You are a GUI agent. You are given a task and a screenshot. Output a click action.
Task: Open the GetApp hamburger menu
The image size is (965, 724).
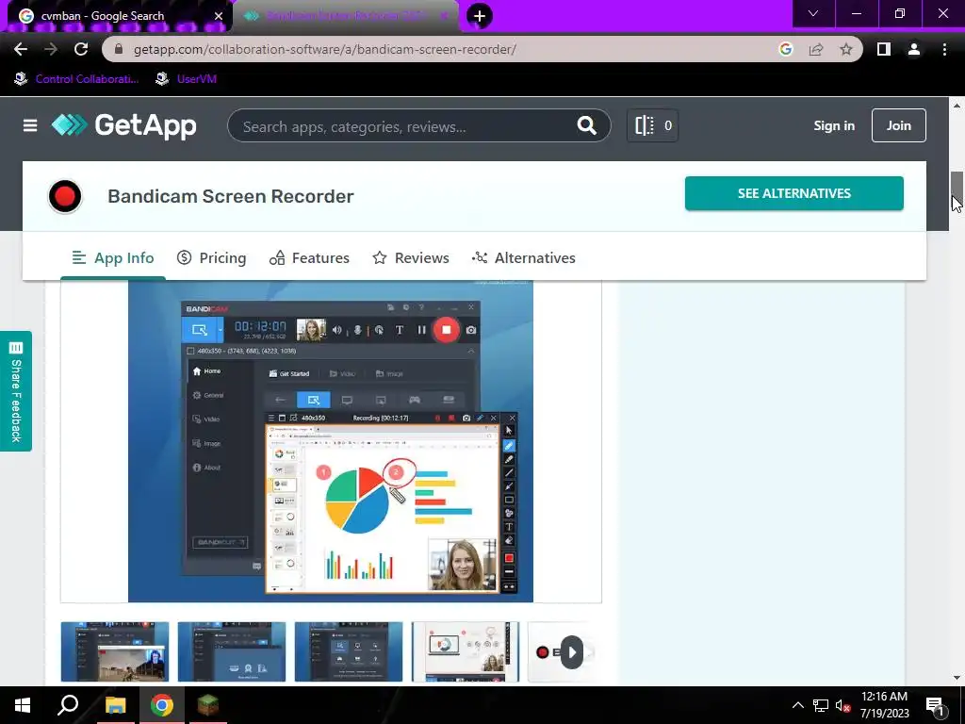click(x=29, y=125)
